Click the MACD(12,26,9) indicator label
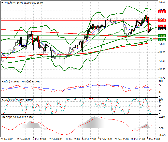This screenshot has width=168, height=142. 10,117
